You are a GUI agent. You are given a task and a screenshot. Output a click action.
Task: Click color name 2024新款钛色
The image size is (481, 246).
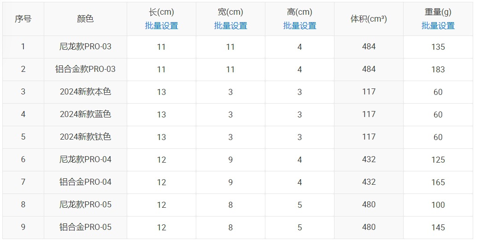pyautogui.click(x=85, y=137)
